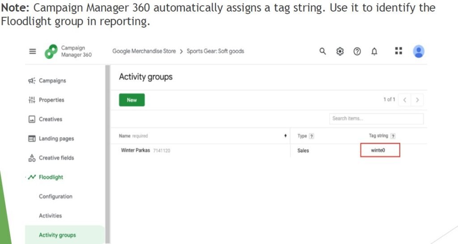The height and width of the screenshot is (244, 458).
Task: Click the Type column header
Action: click(x=302, y=136)
